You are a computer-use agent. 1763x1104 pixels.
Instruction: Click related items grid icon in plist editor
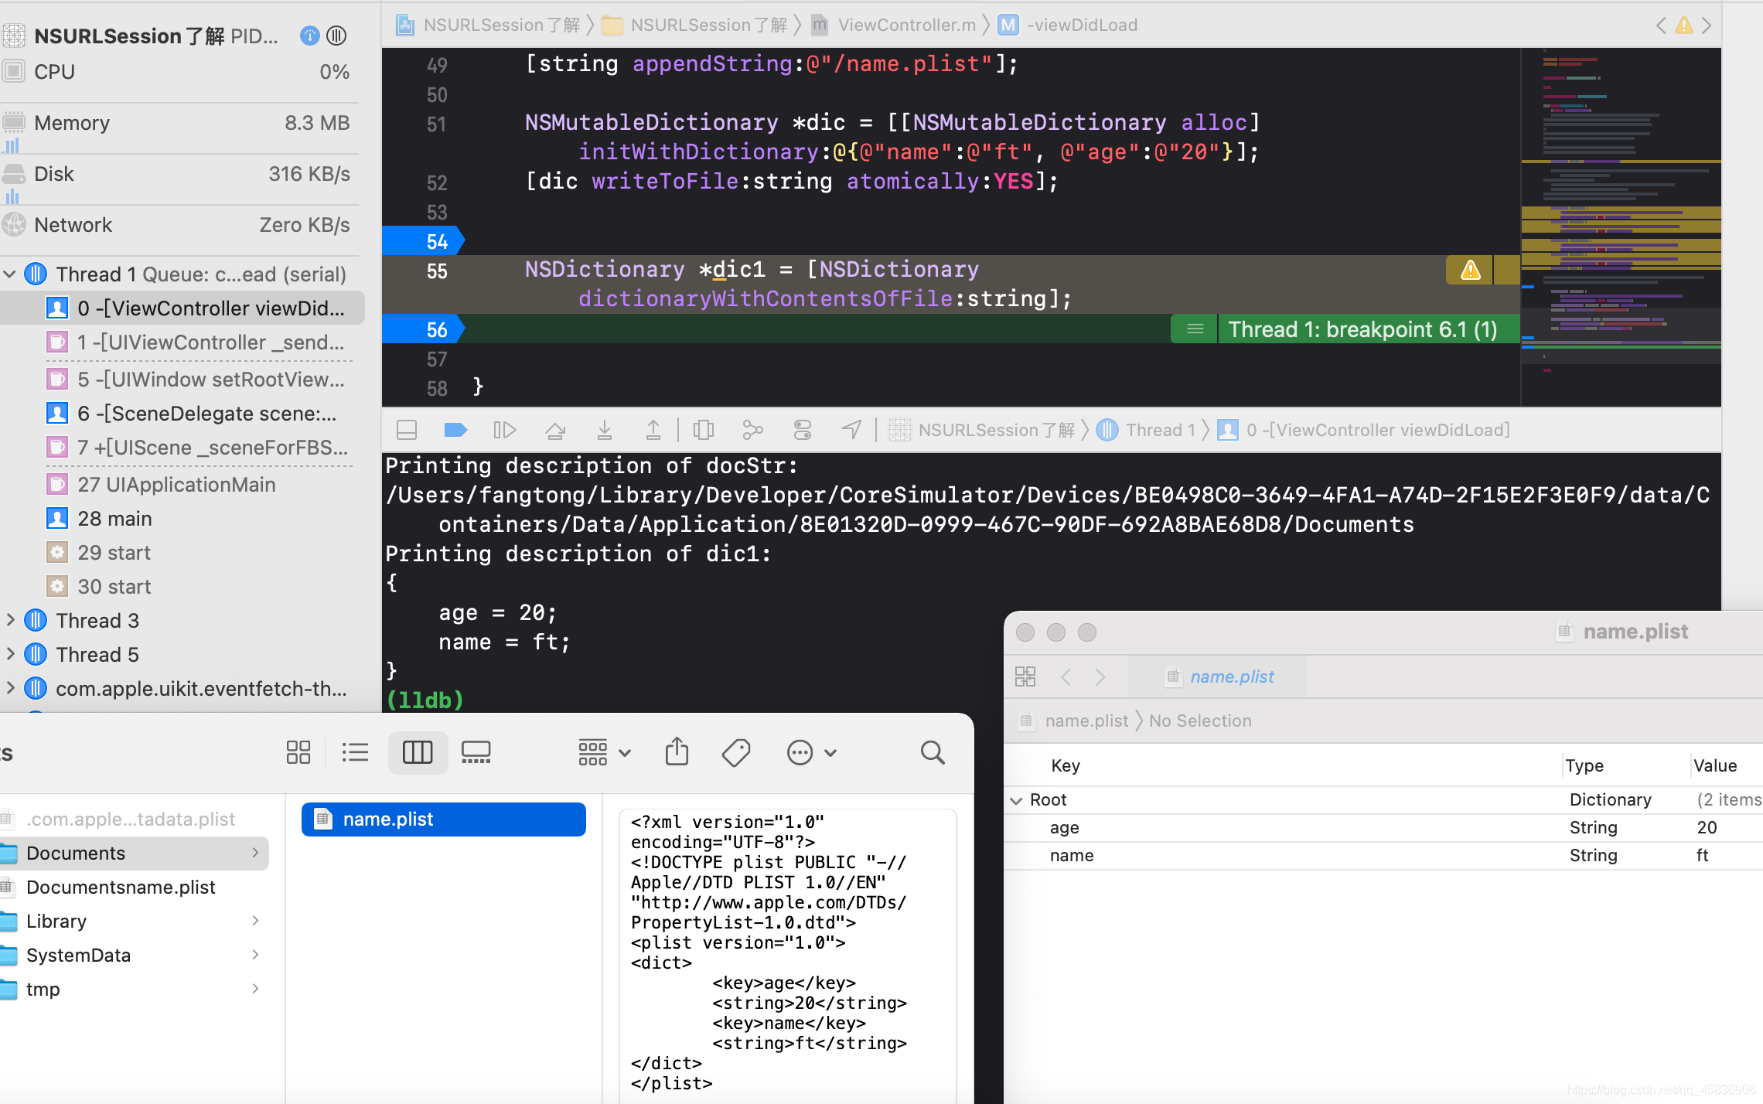tap(1025, 676)
